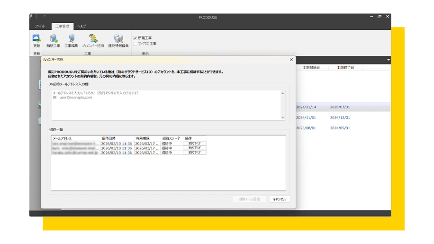This screenshot has height=244, width=434.
Task: Close the JVメンバー招待 dialog with X
Action: pos(291,60)
